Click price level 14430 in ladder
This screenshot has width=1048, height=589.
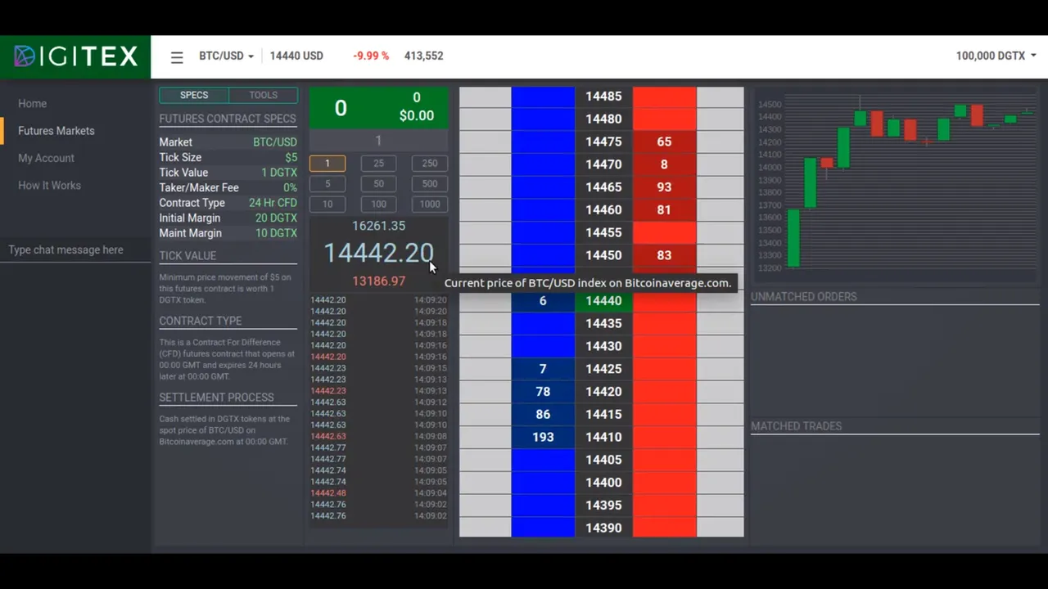coord(603,346)
